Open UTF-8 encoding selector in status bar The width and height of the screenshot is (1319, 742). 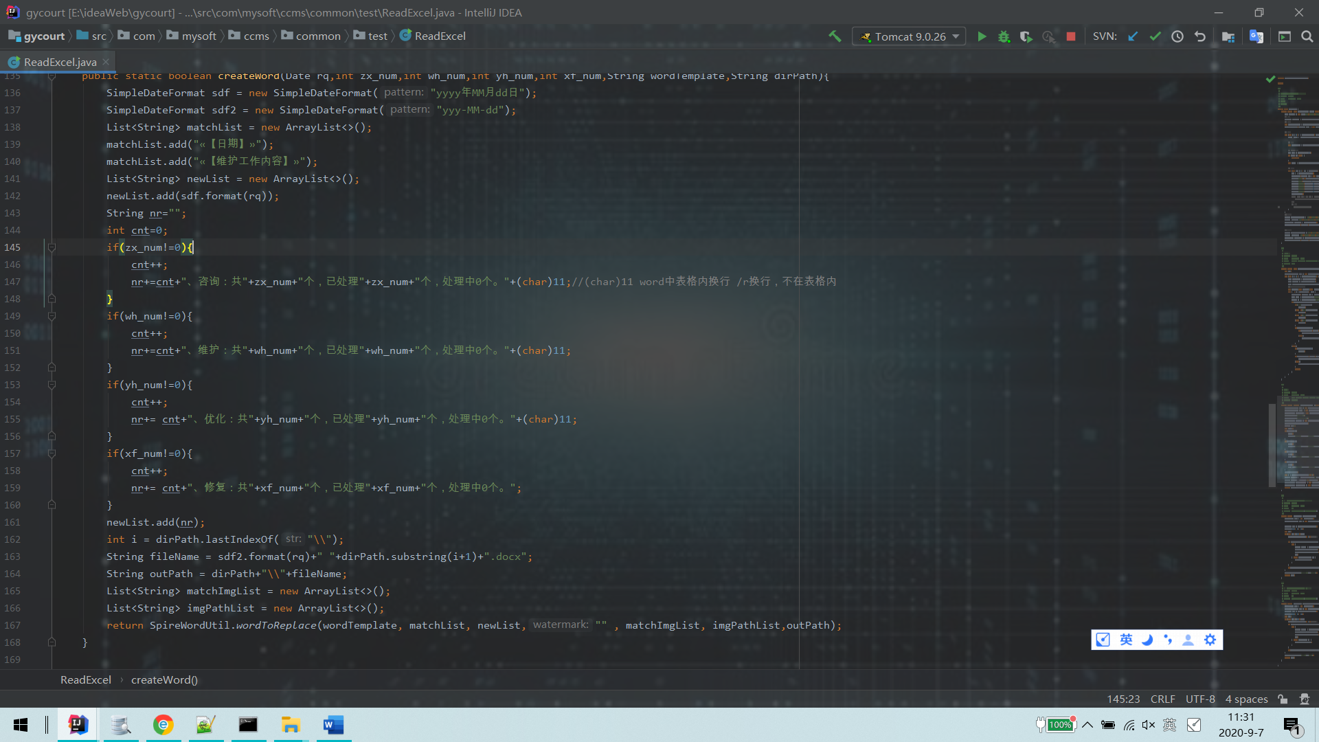[1199, 699]
